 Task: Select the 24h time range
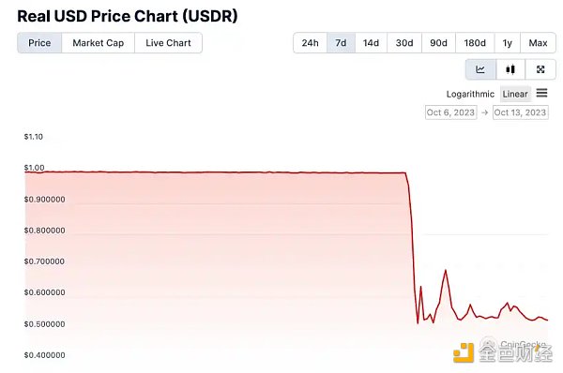[x=311, y=43]
